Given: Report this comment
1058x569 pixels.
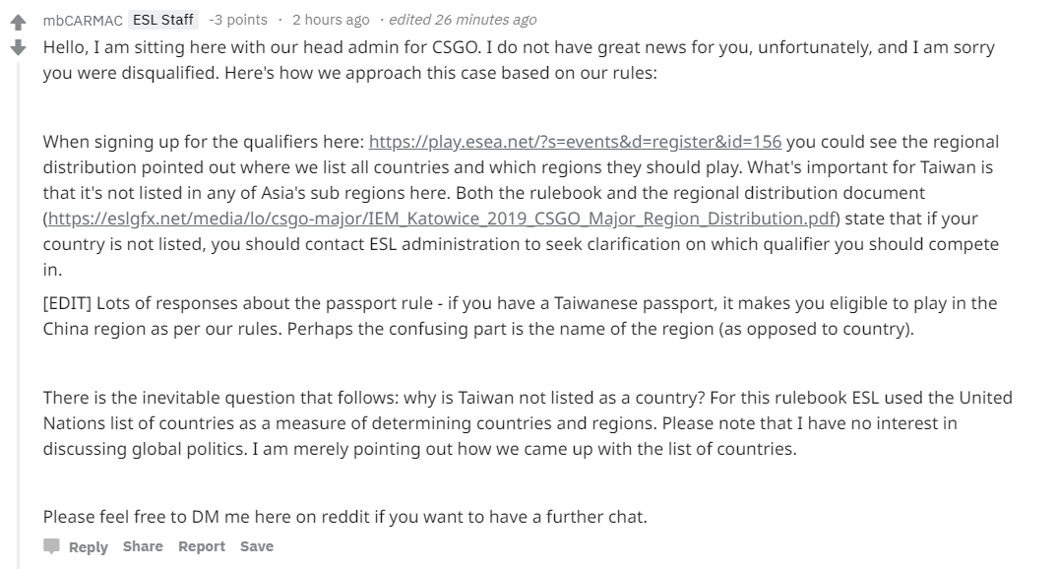Looking at the screenshot, I should pos(202,546).
